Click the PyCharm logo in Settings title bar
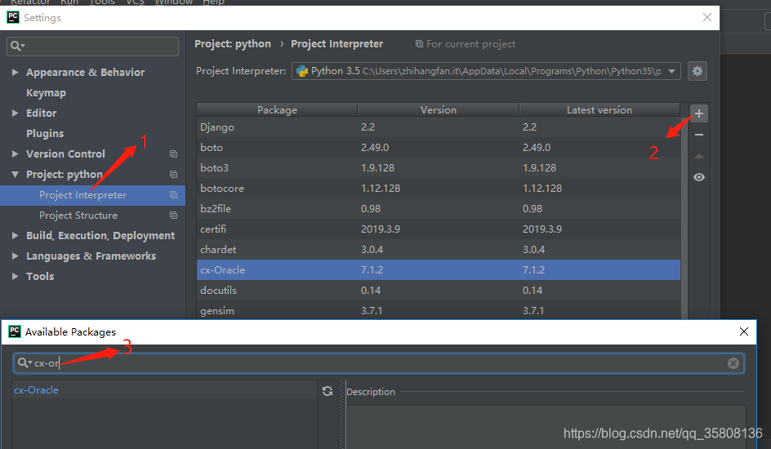 (x=13, y=18)
